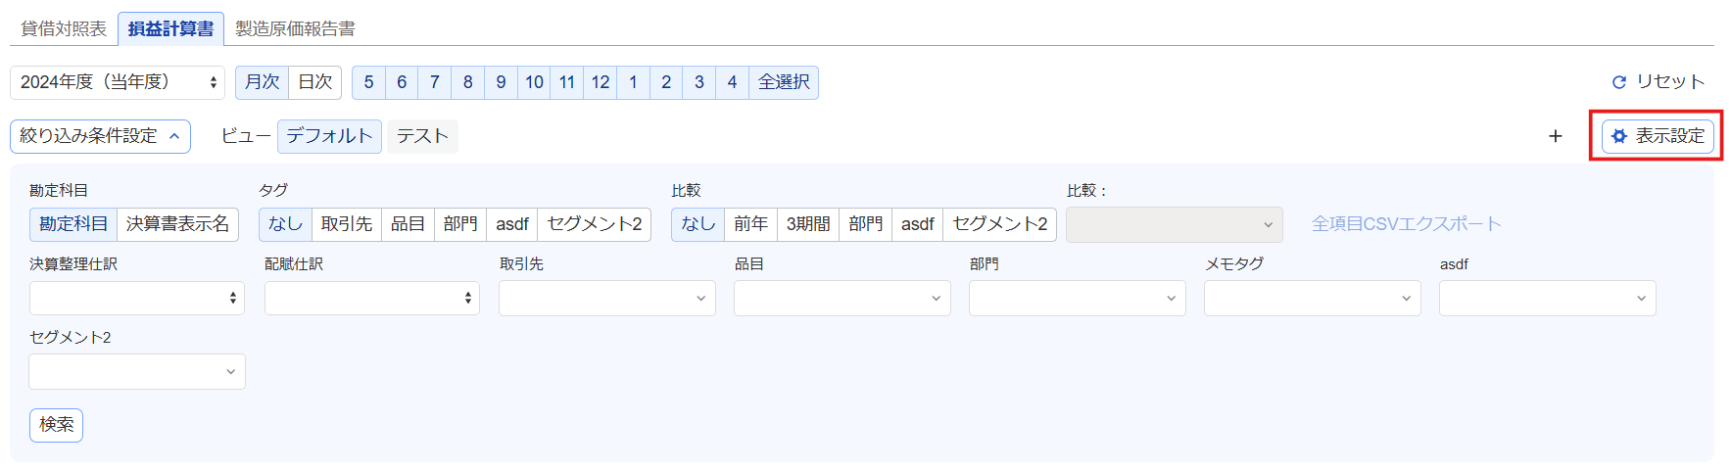Screen dimensions: 1731x471
Task: Click the plus icon to add a view
Action: click(x=1555, y=136)
